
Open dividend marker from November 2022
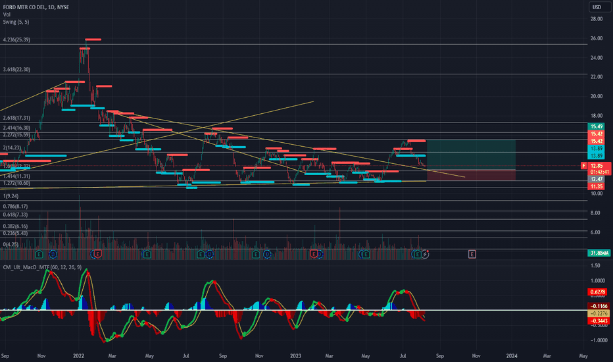tap(267, 254)
